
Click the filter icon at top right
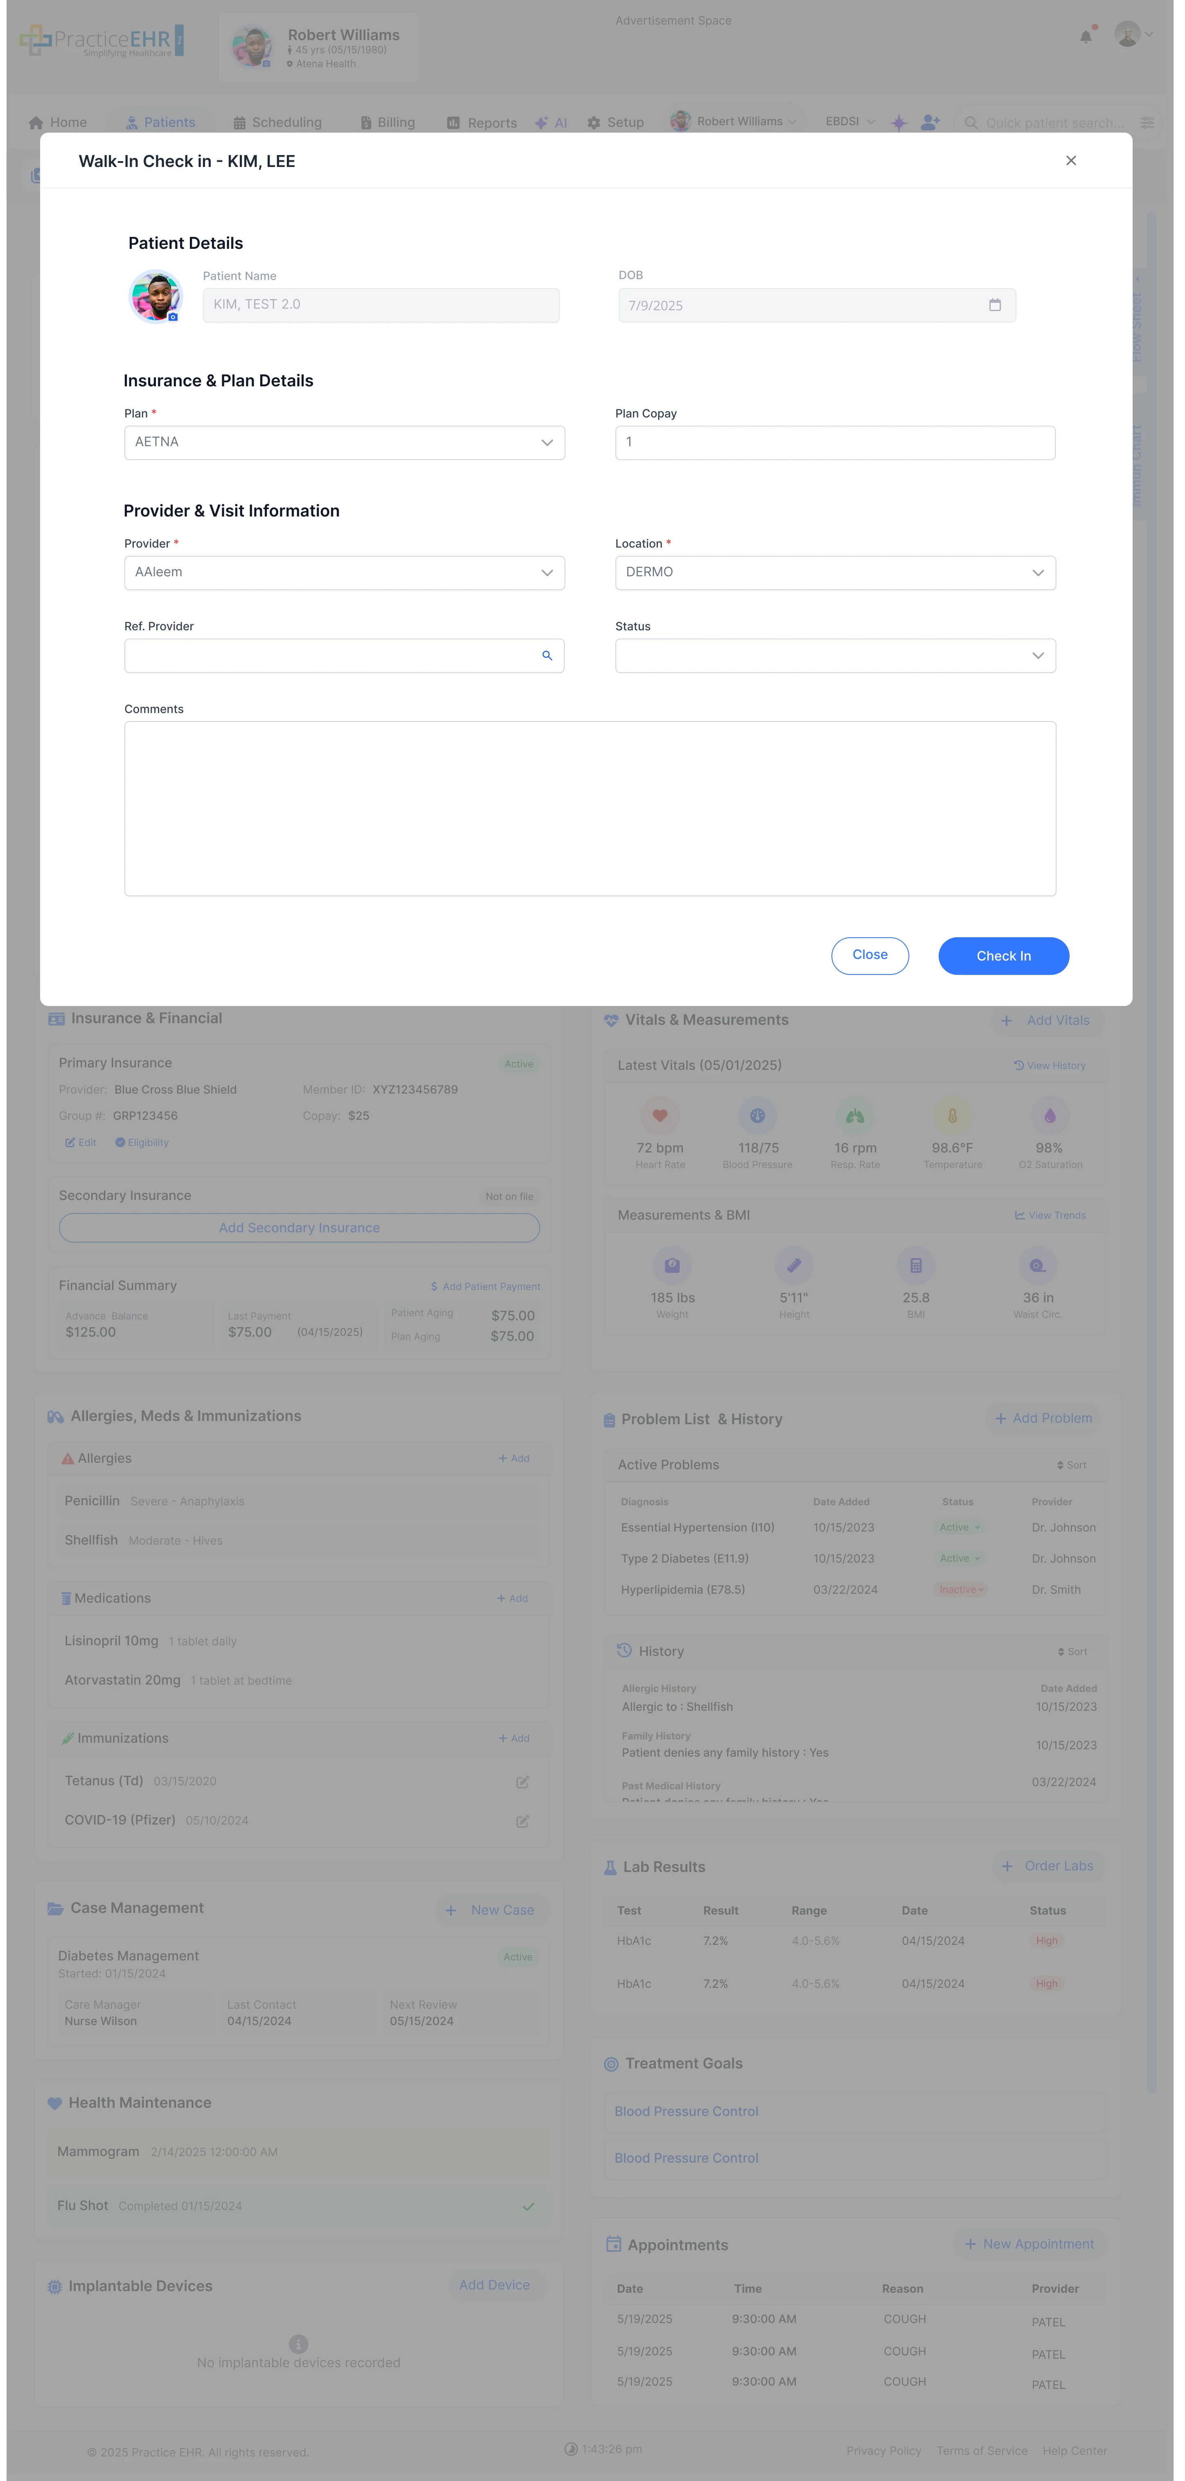coord(1147,122)
